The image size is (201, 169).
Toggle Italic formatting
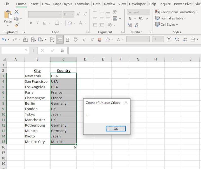click(x=38, y=23)
